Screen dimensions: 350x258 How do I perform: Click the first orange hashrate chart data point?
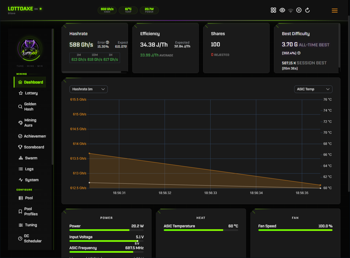(x=89, y=153)
